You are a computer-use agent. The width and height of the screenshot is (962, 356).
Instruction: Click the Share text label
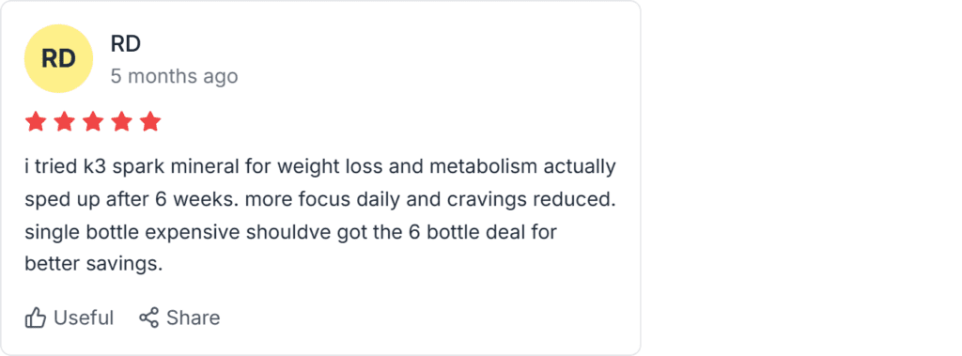point(194,317)
